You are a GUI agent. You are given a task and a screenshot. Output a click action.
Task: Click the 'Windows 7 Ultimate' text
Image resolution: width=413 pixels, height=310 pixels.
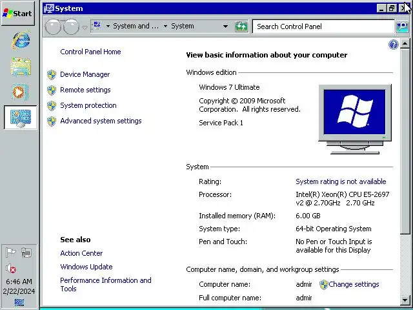tap(229, 87)
